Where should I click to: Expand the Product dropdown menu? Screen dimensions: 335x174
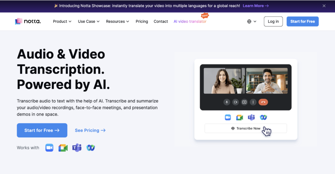pos(62,21)
